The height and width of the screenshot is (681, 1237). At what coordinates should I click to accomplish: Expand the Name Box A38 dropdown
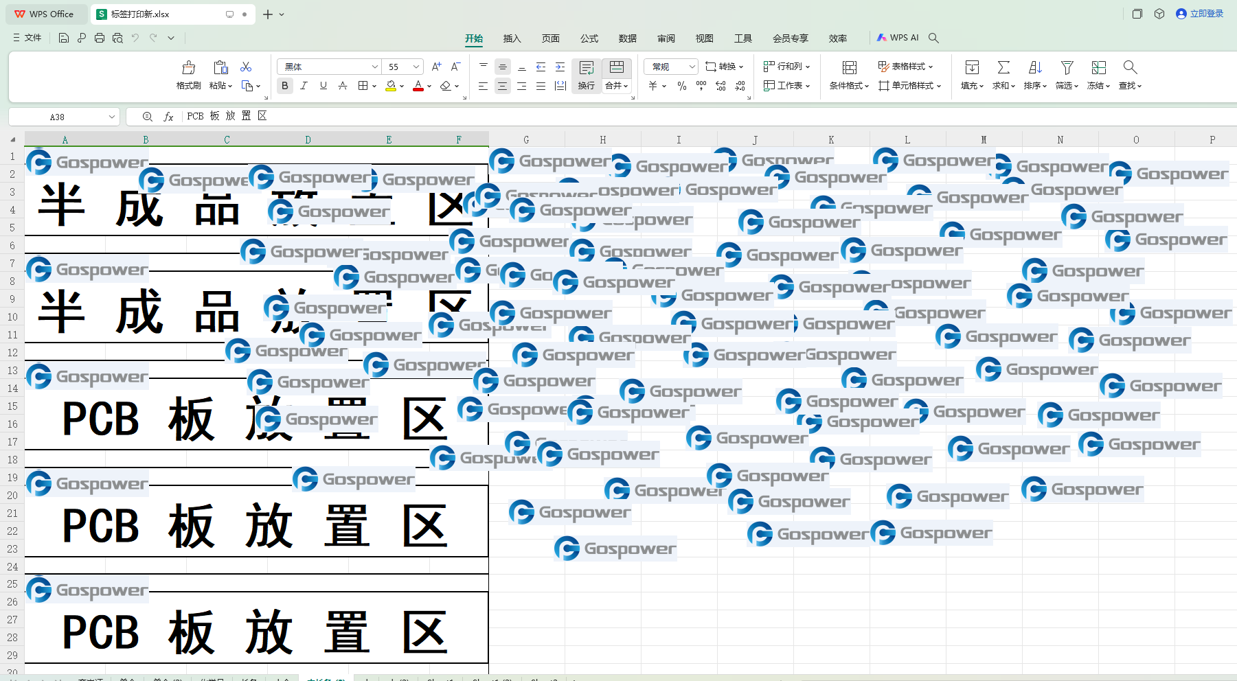[112, 117]
